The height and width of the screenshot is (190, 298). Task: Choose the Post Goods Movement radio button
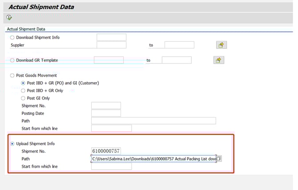tap(12, 75)
